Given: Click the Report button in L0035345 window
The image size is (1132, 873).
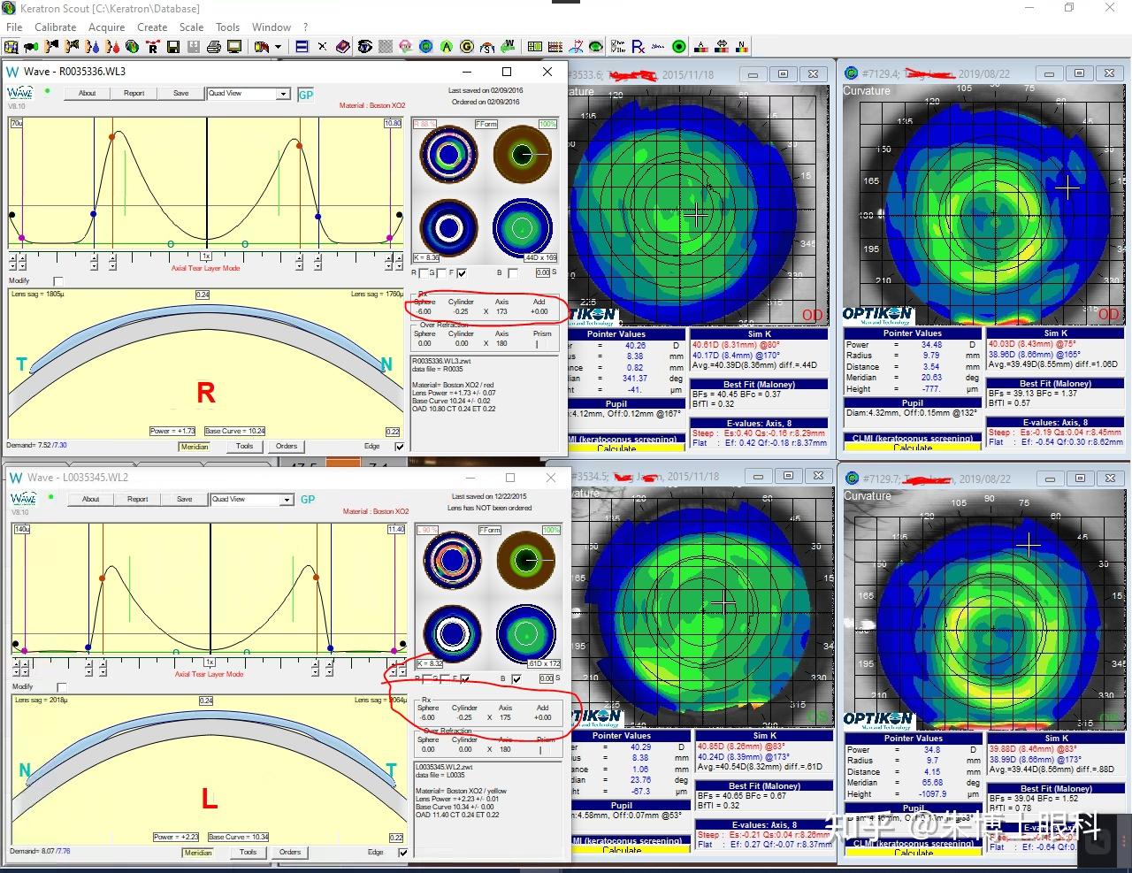Looking at the screenshot, I should coord(138,499).
